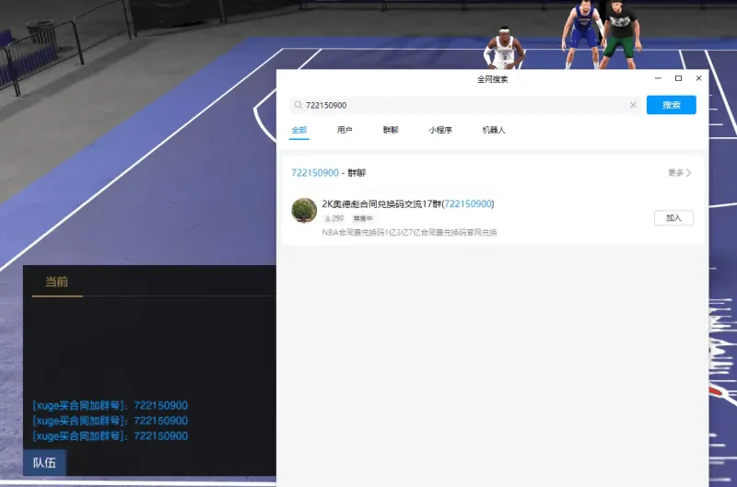Clear the search text with X icon
The height and width of the screenshot is (487, 737).
point(633,105)
